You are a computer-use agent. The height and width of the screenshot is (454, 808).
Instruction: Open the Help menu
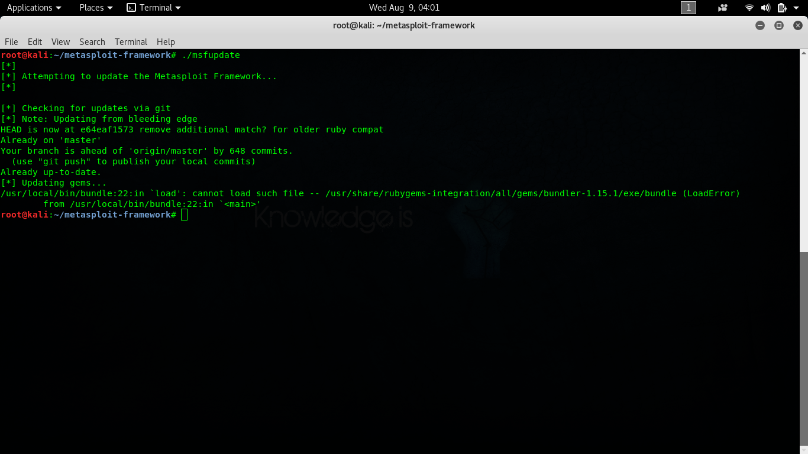point(166,41)
